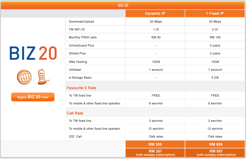The width and height of the screenshot is (246, 159).
Task: Click the orange globe internet icon
Action: click(24, 77)
